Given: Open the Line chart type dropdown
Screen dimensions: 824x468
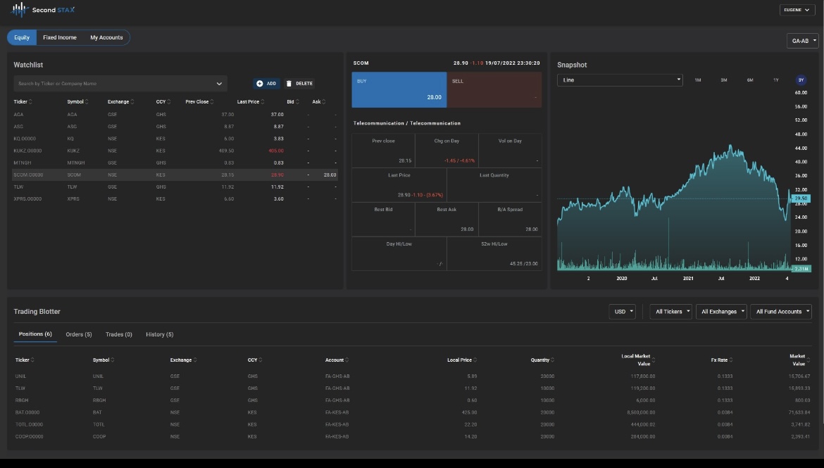Looking at the screenshot, I should (620, 80).
